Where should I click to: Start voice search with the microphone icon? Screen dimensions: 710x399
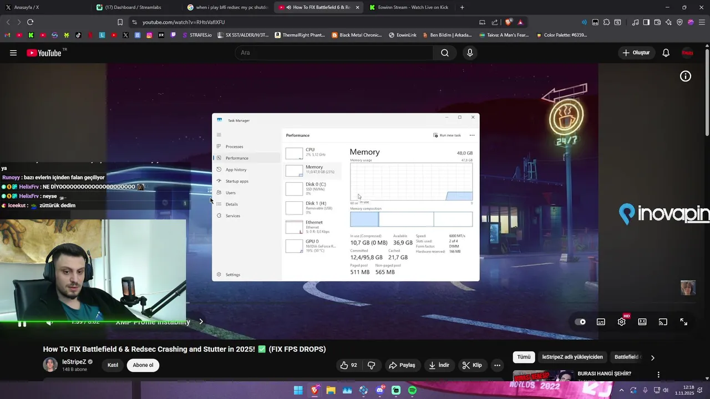470,53
